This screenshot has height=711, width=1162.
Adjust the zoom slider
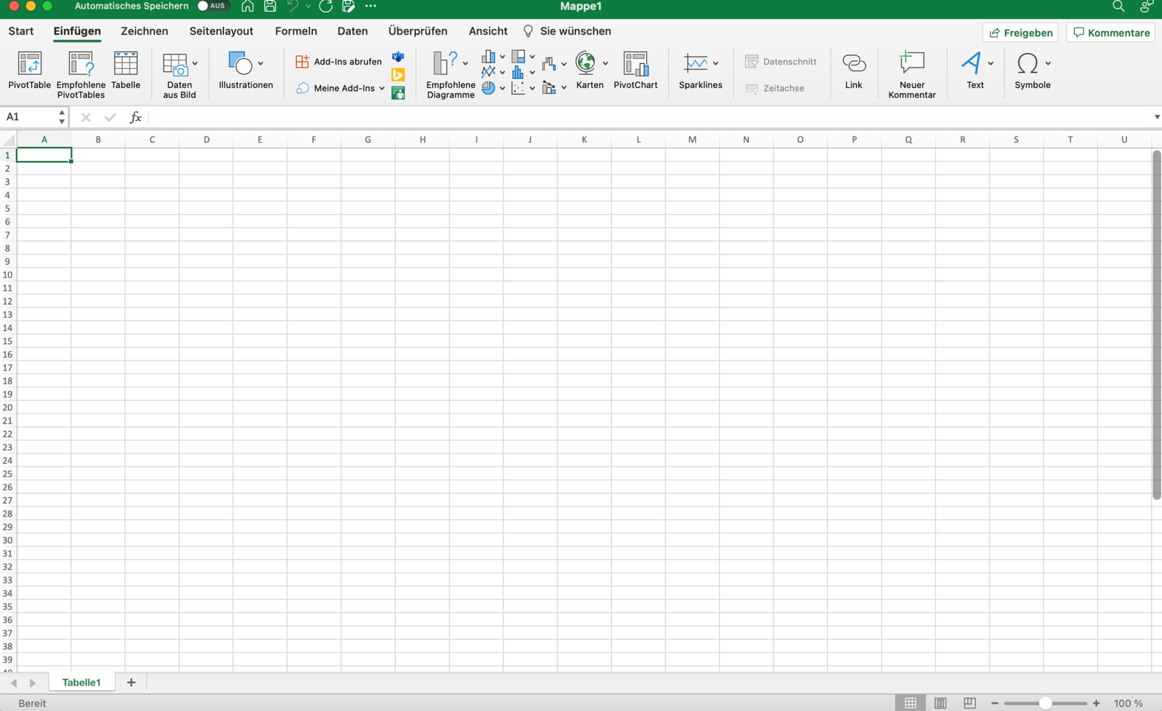[1047, 702]
